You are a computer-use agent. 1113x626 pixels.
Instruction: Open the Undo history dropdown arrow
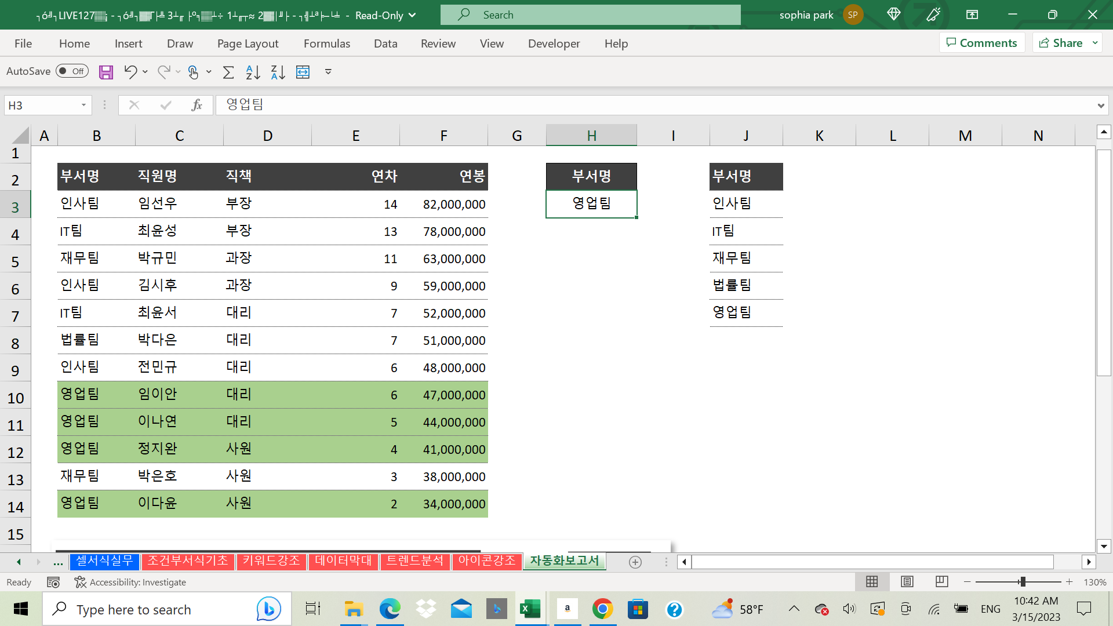(x=145, y=72)
